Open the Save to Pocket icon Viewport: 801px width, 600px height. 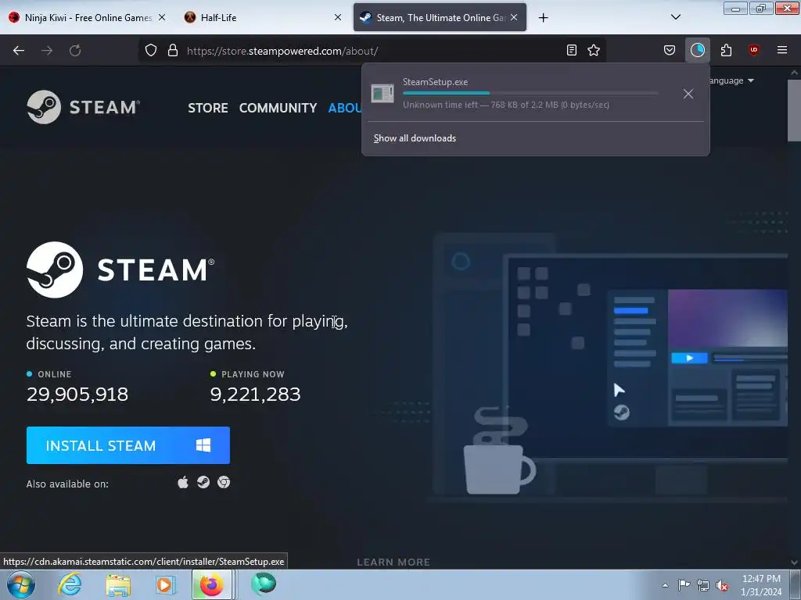pos(670,50)
